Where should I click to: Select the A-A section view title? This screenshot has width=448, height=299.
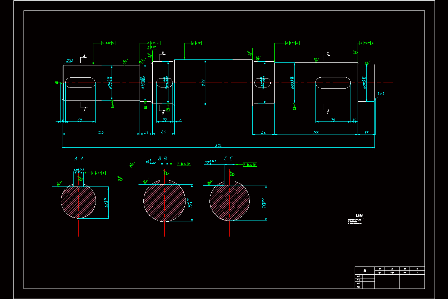(79, 158)
